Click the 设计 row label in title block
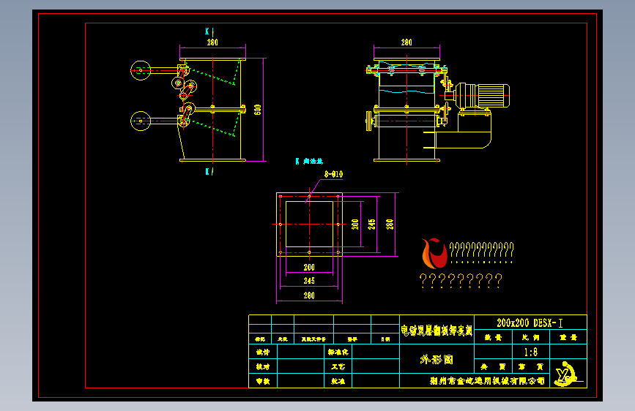The image size is (635, 411). [x=263, y=352]
